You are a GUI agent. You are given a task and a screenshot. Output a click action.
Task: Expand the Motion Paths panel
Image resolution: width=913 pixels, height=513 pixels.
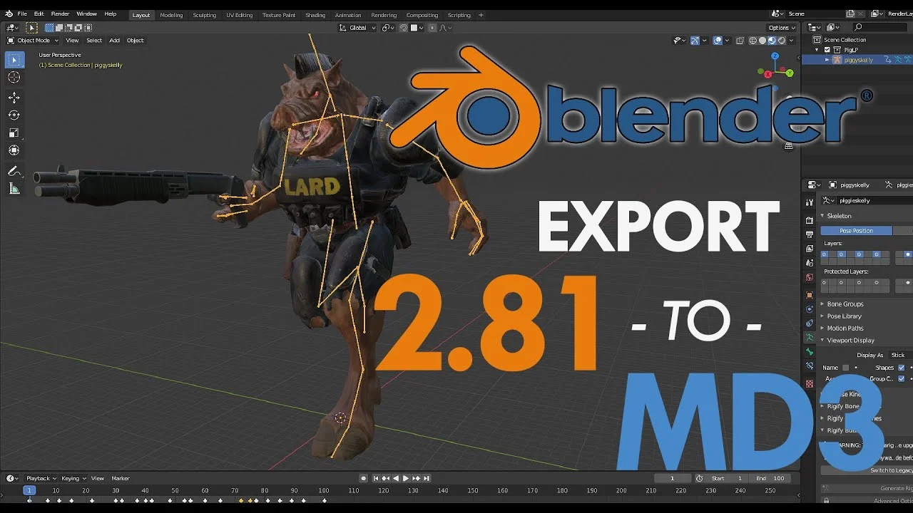tap(845, 328)
